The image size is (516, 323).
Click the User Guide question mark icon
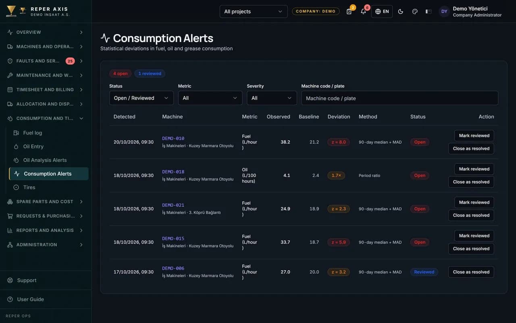pos(10,299)
